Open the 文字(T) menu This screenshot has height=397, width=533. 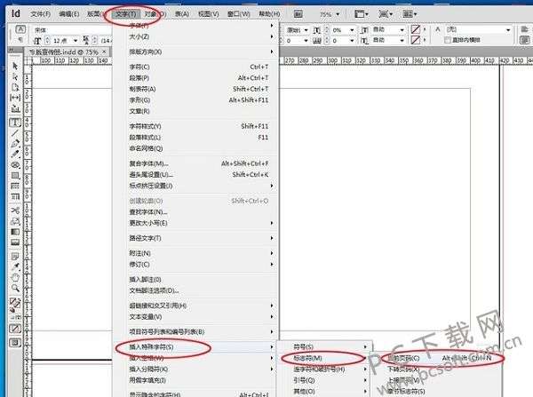tap(126, 14)
